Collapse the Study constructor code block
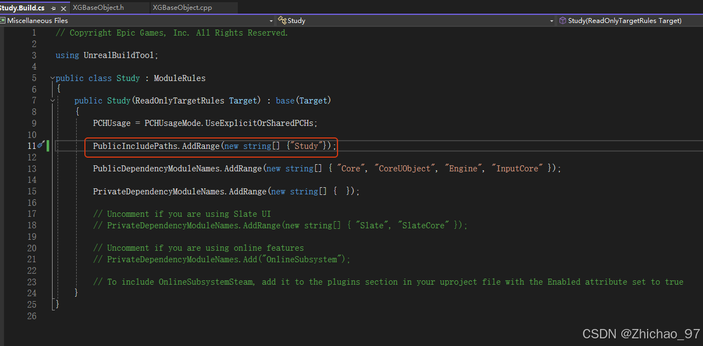 click(x=53, y=101)
